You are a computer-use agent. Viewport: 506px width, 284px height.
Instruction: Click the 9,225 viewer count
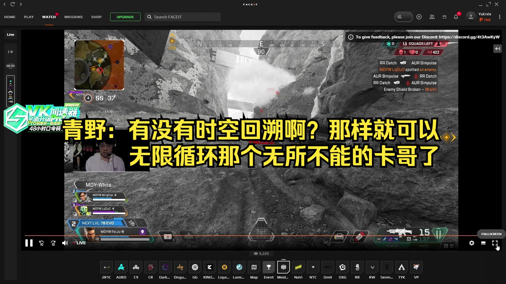(261, 253)
